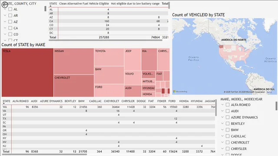Select the WA row in bottom table
Screen dimensions: 278x156
pos(109,107)
